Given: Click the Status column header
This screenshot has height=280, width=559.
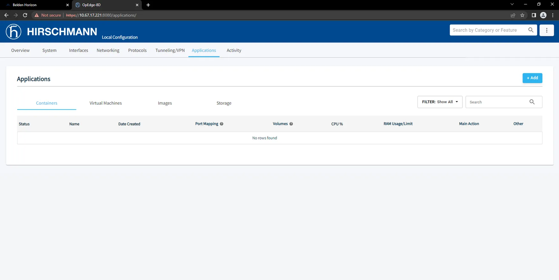Looking at the screenshot, I should click(x=24, y=124).
